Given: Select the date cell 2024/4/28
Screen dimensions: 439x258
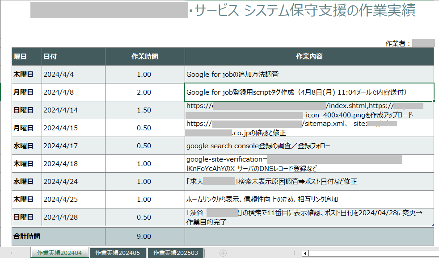Looking at the screenshot, I should pyautogui.click(x=73, y=217).
